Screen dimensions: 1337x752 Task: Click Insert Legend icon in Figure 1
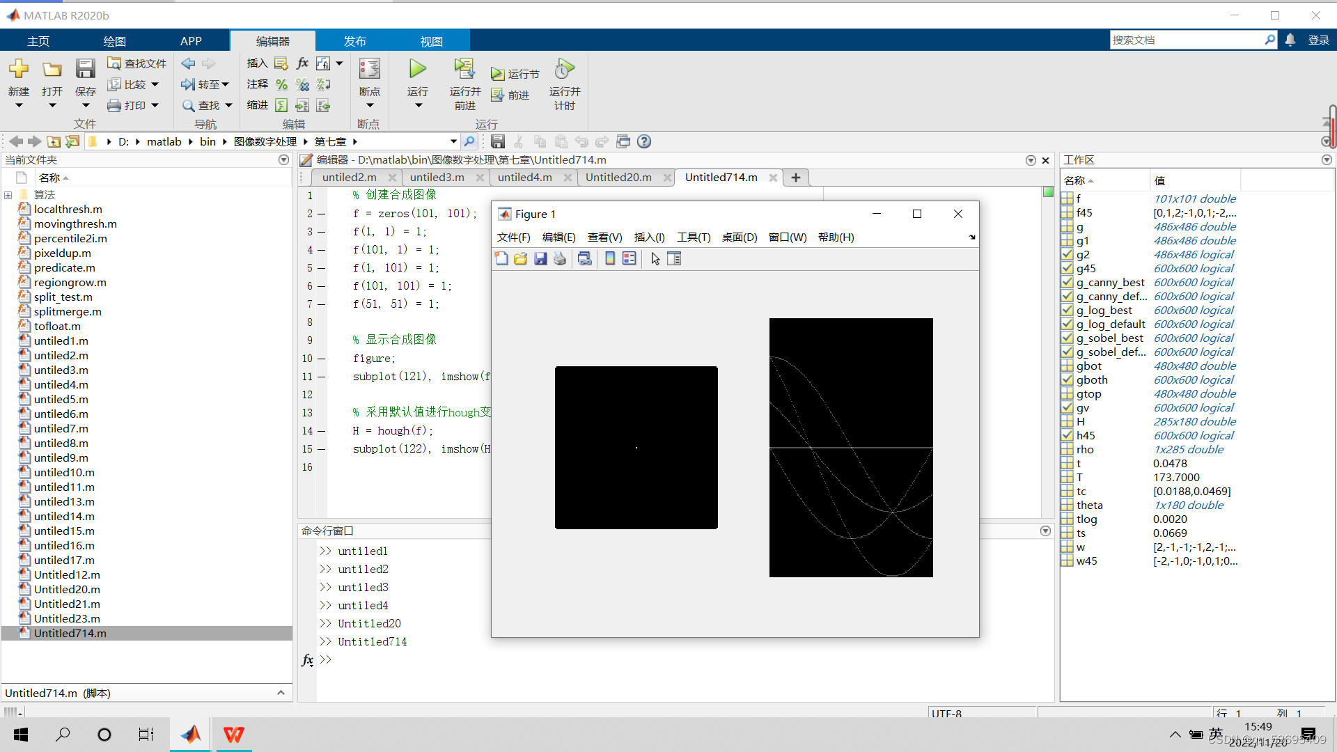coord(630,259)
